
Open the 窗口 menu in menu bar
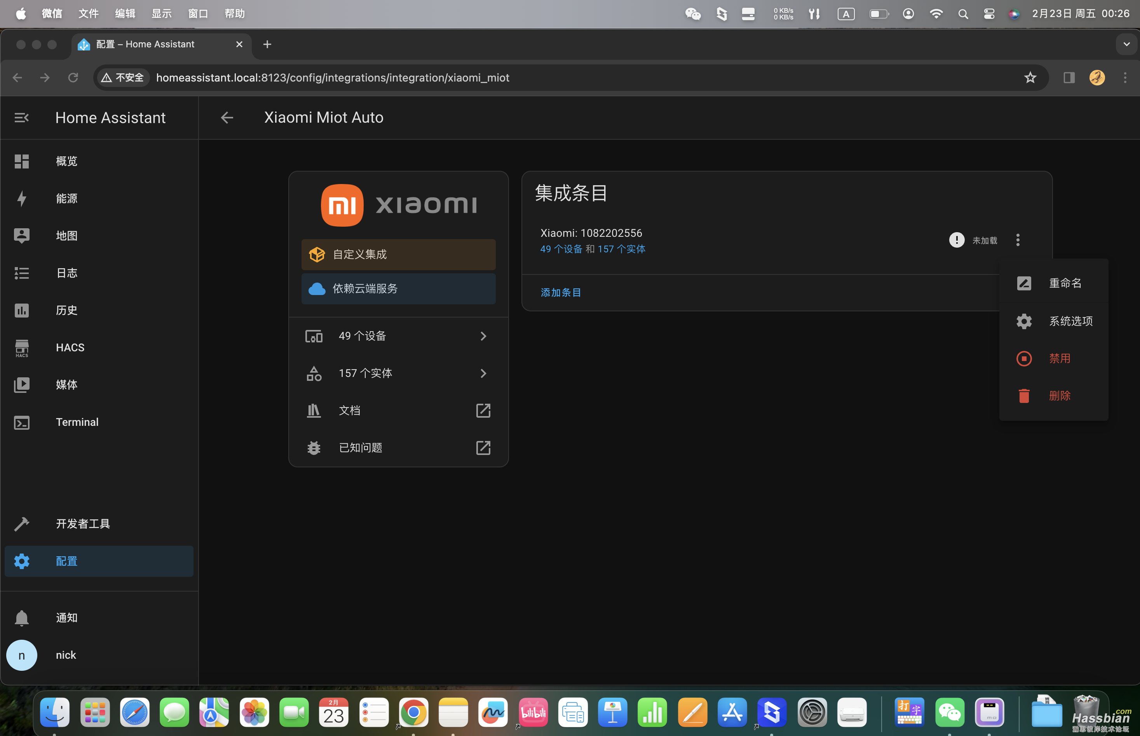[x=198, y=13]
